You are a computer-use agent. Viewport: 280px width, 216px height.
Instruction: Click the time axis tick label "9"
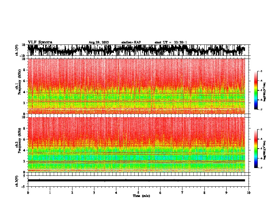coord(226,193)
